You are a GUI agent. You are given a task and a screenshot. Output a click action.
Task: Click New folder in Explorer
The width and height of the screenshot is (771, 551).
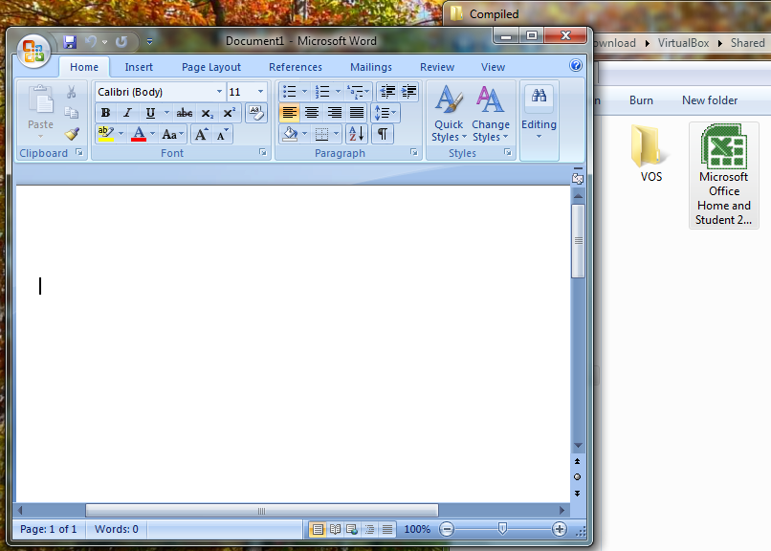(710, 100)
